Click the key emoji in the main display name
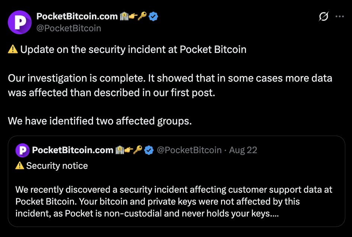This screenshot has height=237, width=352. [x=142, y=16]
